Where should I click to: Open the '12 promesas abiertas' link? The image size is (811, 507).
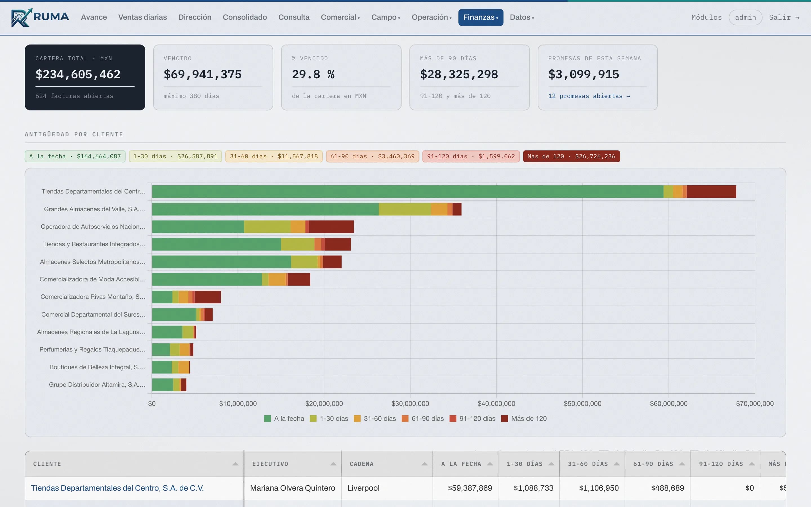coord(589,96)
